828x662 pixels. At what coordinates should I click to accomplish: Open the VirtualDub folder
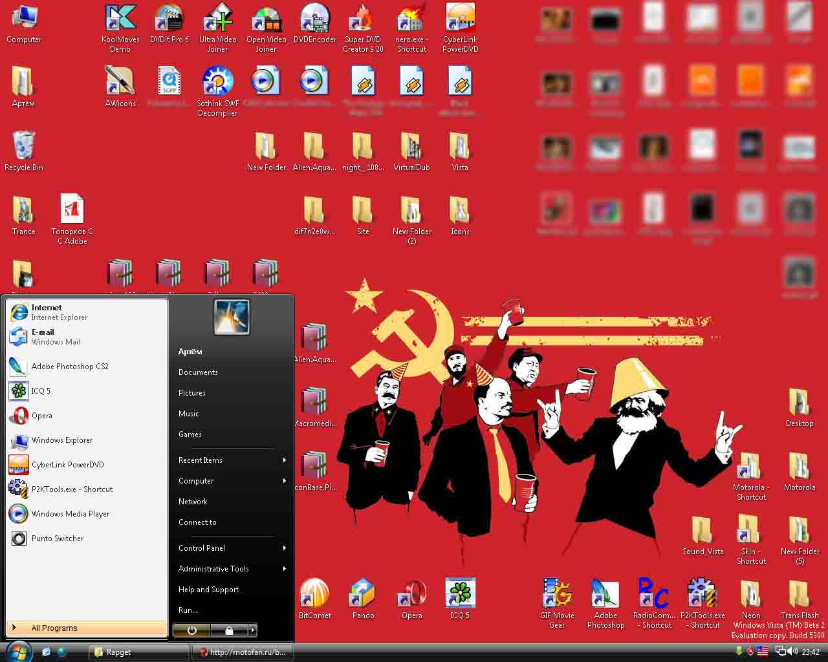[411, 151]
